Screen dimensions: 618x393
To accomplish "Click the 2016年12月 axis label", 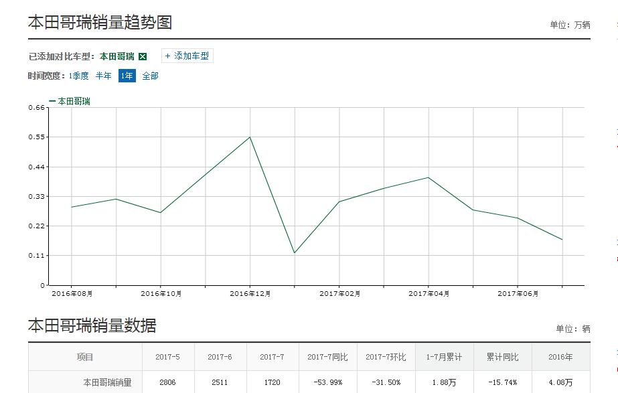I will tap(250, 293).
